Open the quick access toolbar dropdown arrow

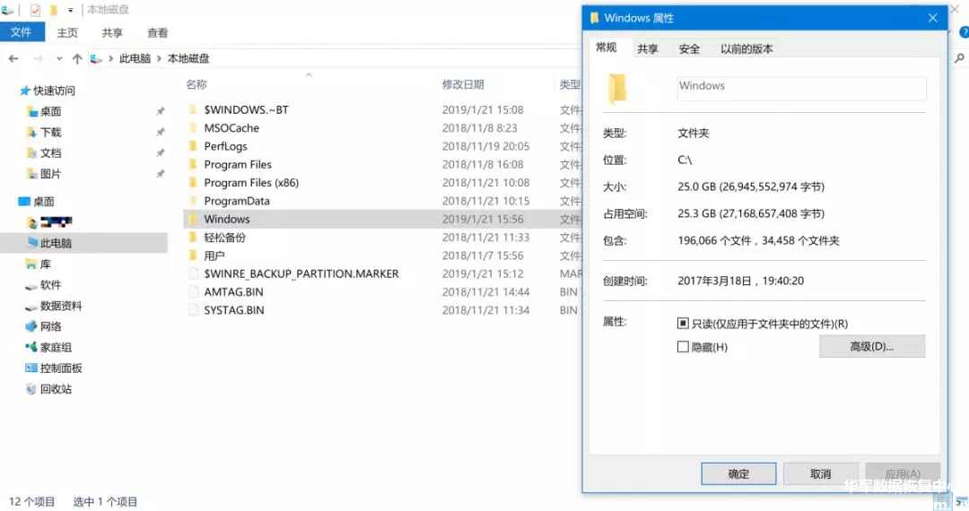click(x=71, y=10)
